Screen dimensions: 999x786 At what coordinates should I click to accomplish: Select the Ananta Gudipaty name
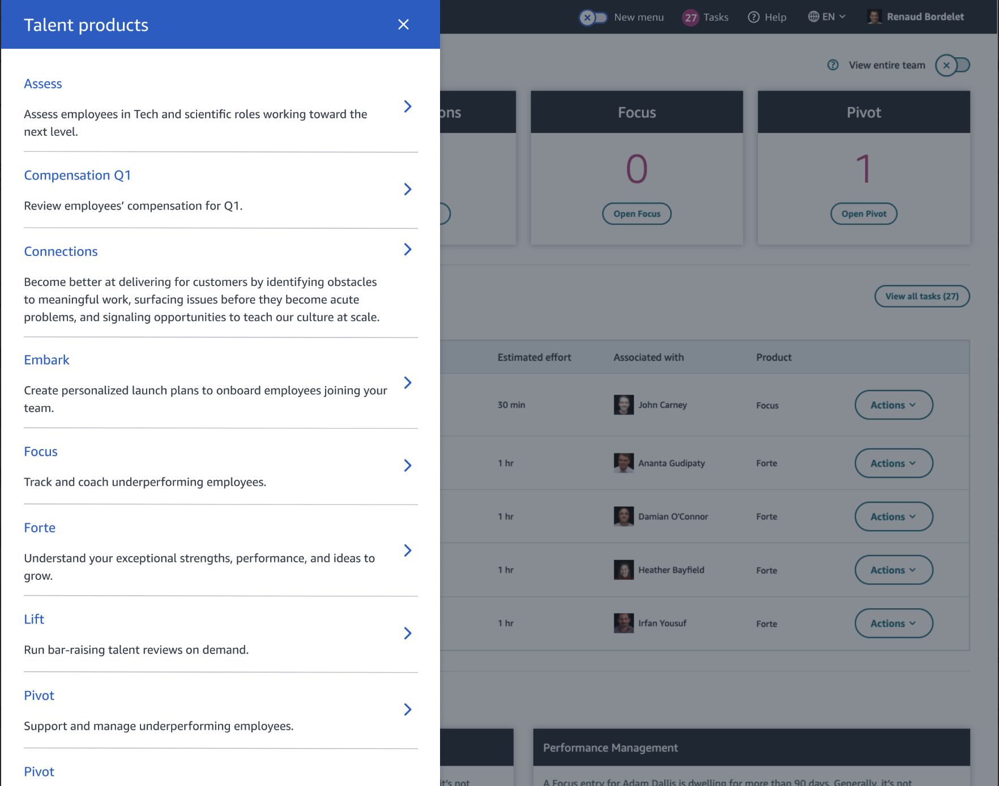tap(672, 463)
